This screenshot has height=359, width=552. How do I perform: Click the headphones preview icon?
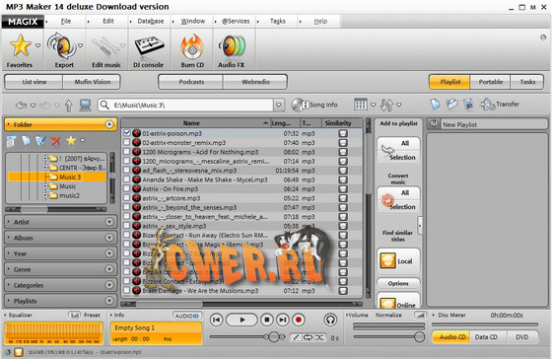(330, 320)
